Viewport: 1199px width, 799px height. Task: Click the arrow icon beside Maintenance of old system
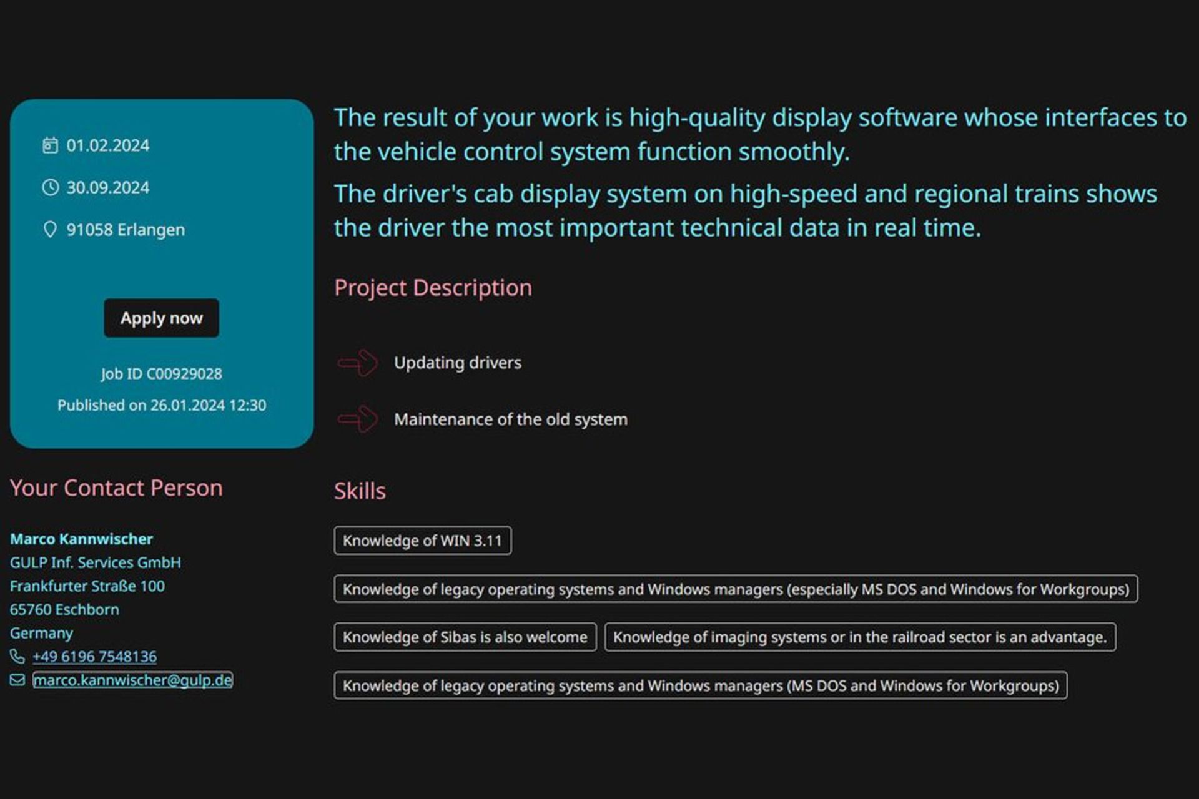click(358, 419)
